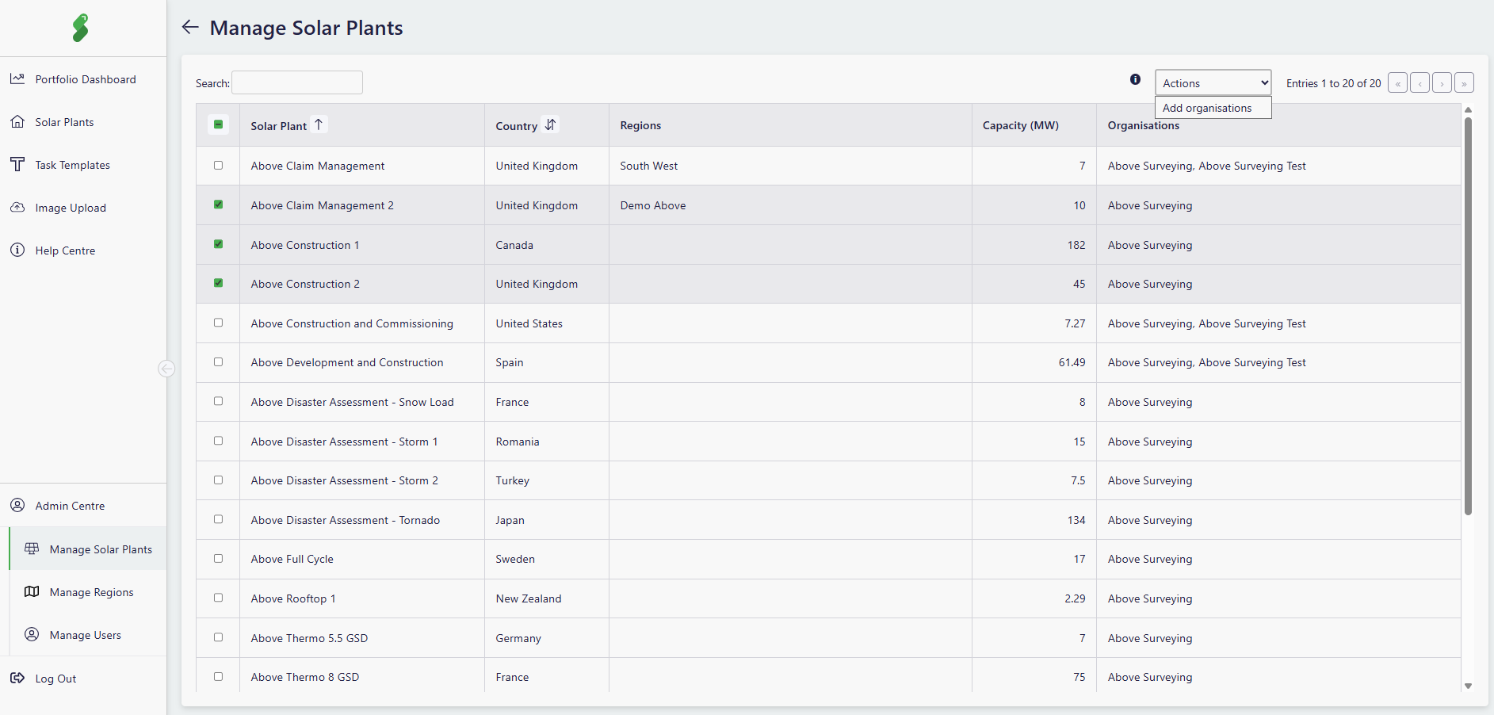
Task: Click into the Search input field
Action: pyautogui.click(x=297, y=82)
